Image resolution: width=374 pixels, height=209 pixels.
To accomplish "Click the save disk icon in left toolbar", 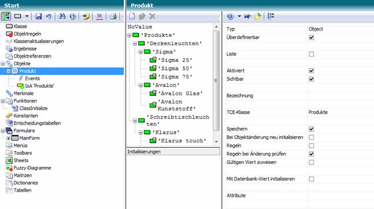I will pyautogui.click(x=38, y=16).
